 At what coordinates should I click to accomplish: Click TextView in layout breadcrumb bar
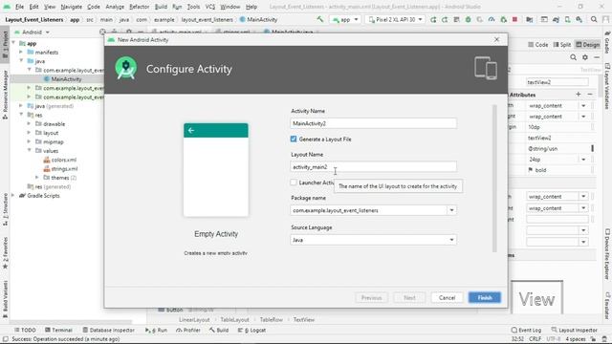304,319
